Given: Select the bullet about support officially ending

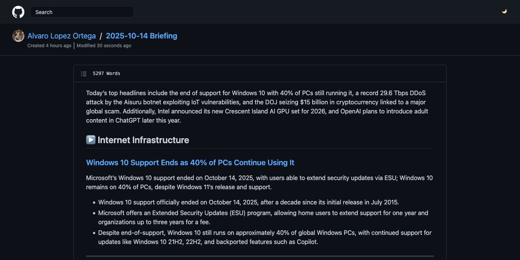Looking at the screenshot, I should [249, 202].
